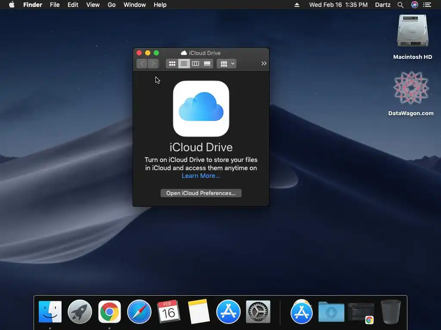Go back in Finder window
Image resolution: width=441 pixels, height=330 pixels.
tap(142, 64)
